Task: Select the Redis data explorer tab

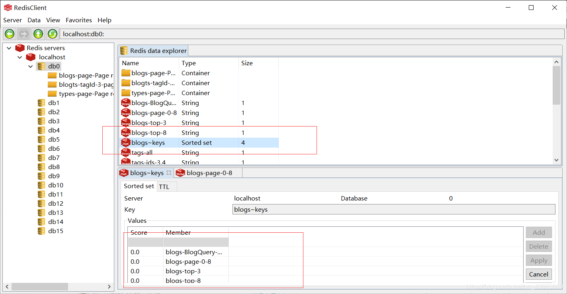Action: pyautogui.click(x=153, y=51)
